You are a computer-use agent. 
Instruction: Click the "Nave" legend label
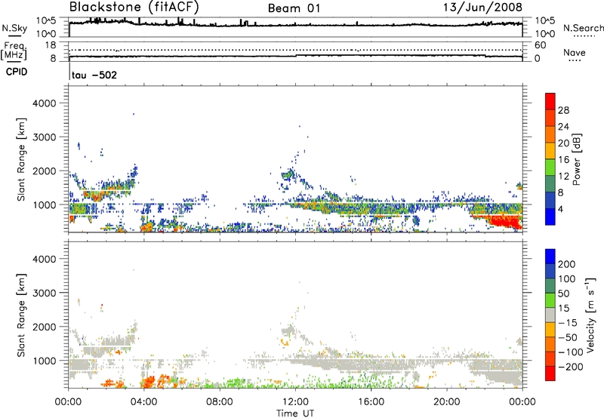[574, 52]
